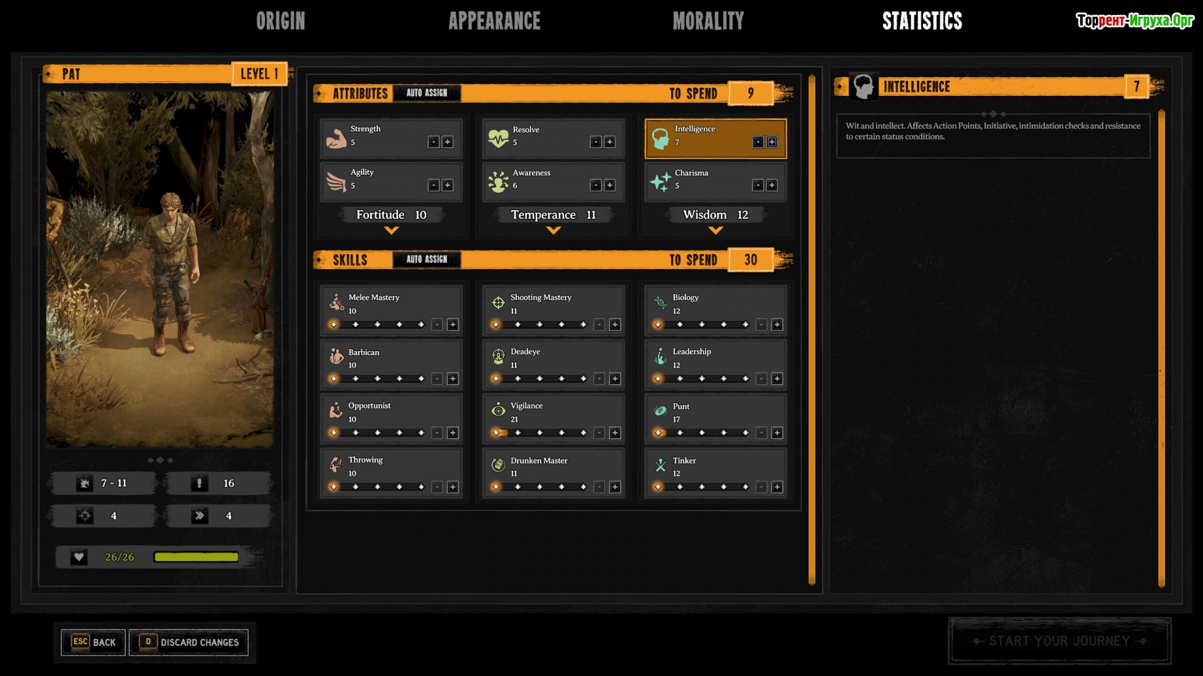Viewport: 1203px width, 676px height.
Task: Increase Strength with the plus button
Action: 447,142
